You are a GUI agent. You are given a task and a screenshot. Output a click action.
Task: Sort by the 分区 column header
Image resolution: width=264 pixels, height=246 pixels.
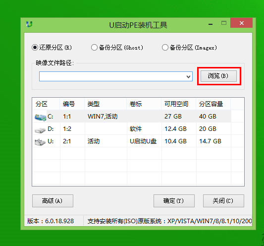coord(46,104)
